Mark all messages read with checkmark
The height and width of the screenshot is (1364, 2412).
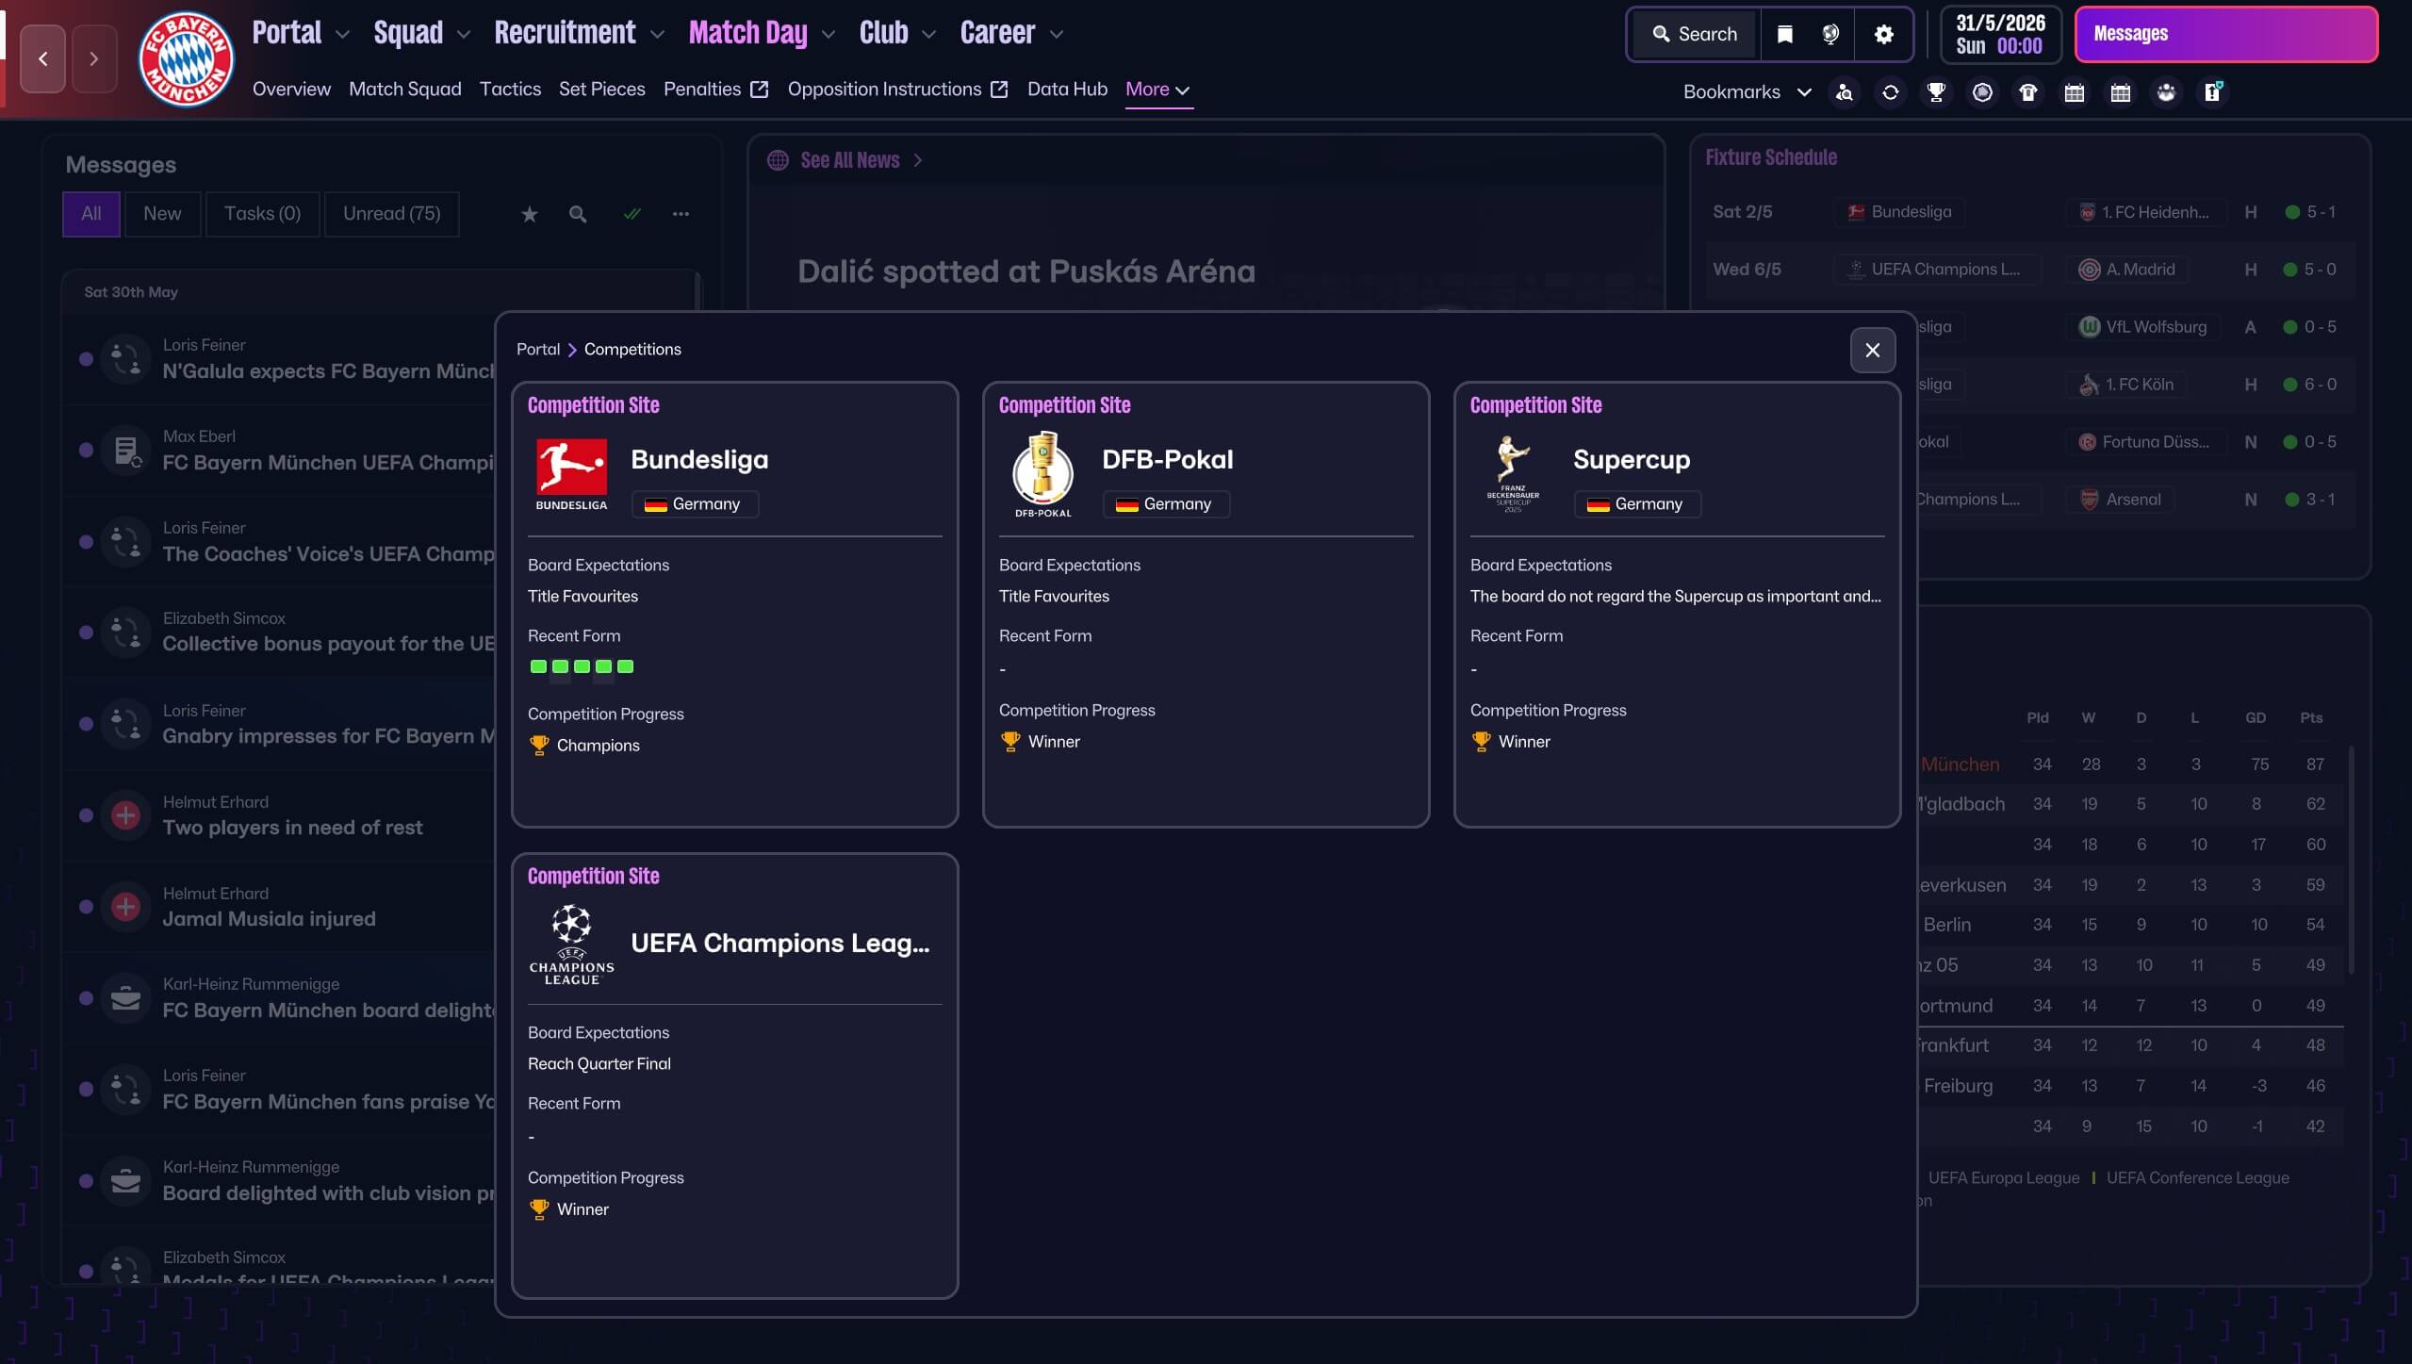pyautogui.click(x=632, y=215)
